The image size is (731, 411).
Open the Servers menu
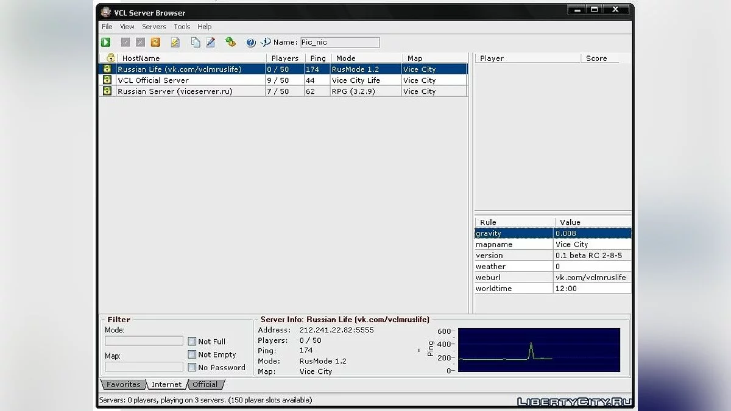154,27
